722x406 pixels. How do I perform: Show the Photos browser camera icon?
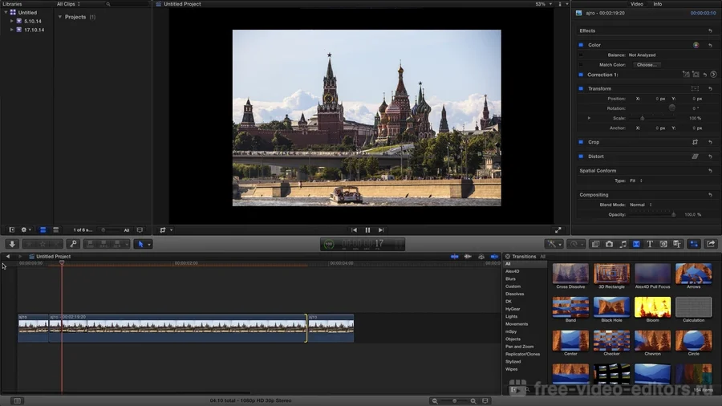pyautogui.click(x=609, y=244)
